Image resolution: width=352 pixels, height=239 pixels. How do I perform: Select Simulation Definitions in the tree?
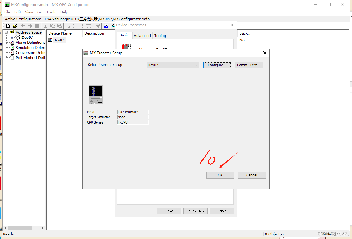click(30, 48)
